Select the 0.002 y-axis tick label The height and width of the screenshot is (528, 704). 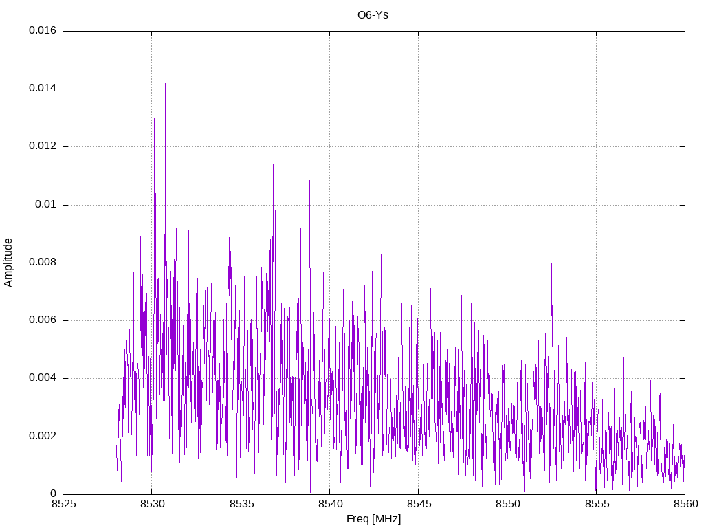click(43, 437)
